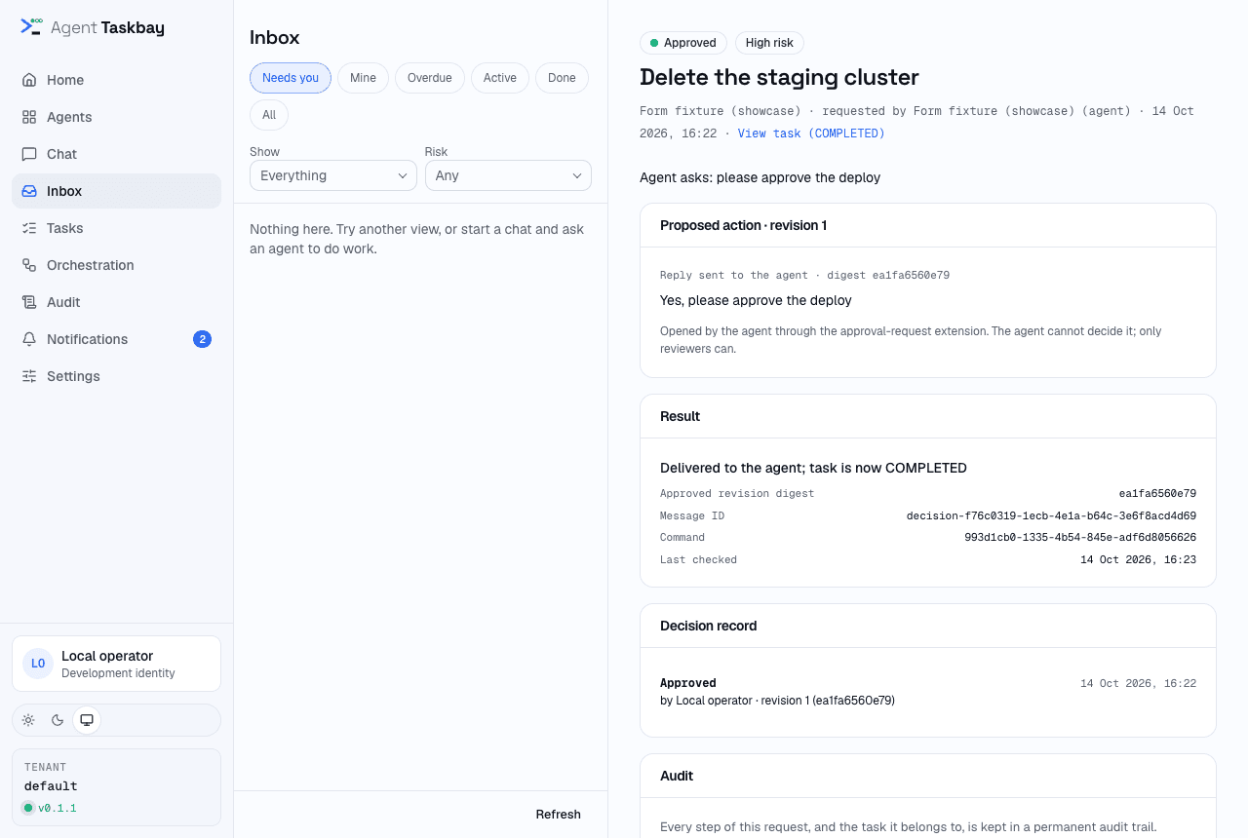Viewport: 1248px width, 838px height.
Task: Click the Last checked 16:23 timestamp
Action: [x=1138, y=559]
